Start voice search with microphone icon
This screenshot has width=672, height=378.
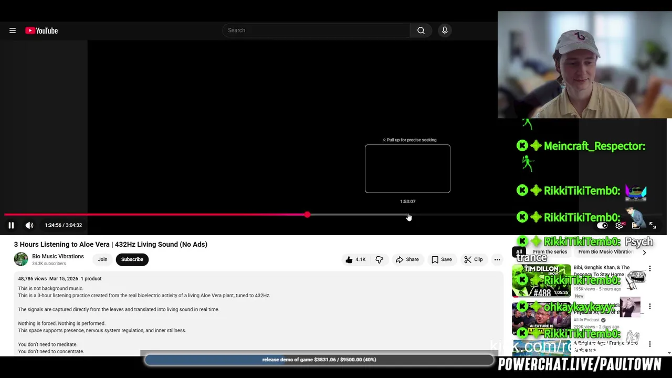tap(445, 30)
